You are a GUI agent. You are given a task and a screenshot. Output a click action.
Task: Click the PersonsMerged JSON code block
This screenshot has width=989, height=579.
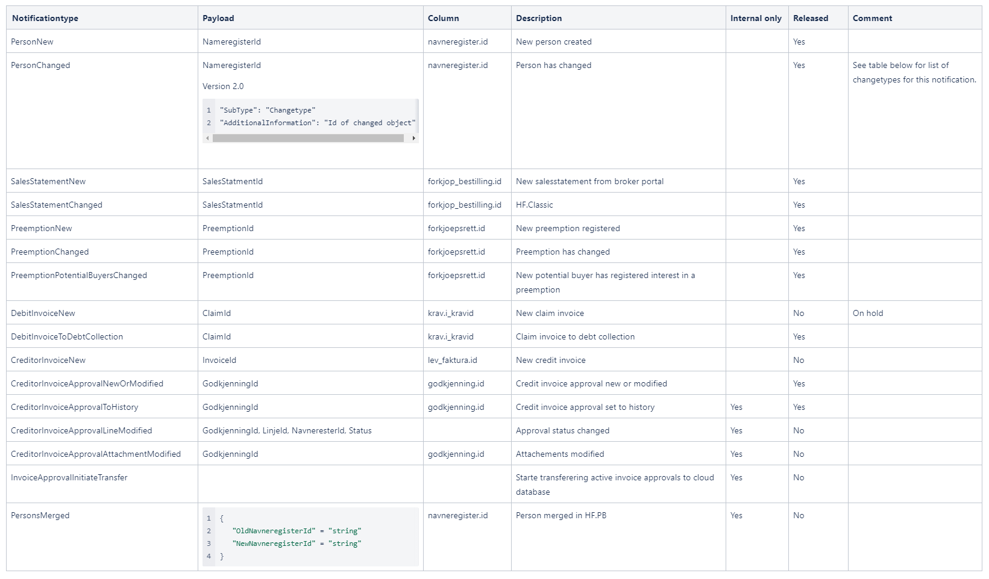click(x=310, y=537)
